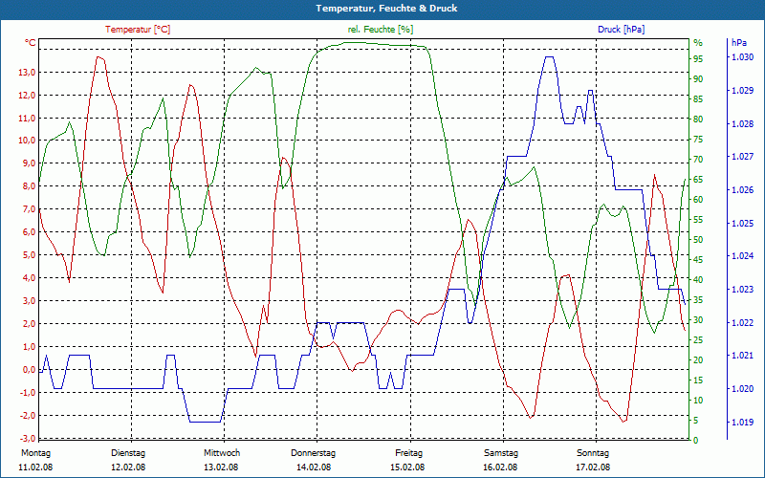
Task: Click the 0,0 tick on temperature axis
Action: click(28, 370)
